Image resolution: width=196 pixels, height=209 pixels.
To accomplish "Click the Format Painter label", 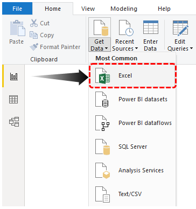I will (60, 47).
